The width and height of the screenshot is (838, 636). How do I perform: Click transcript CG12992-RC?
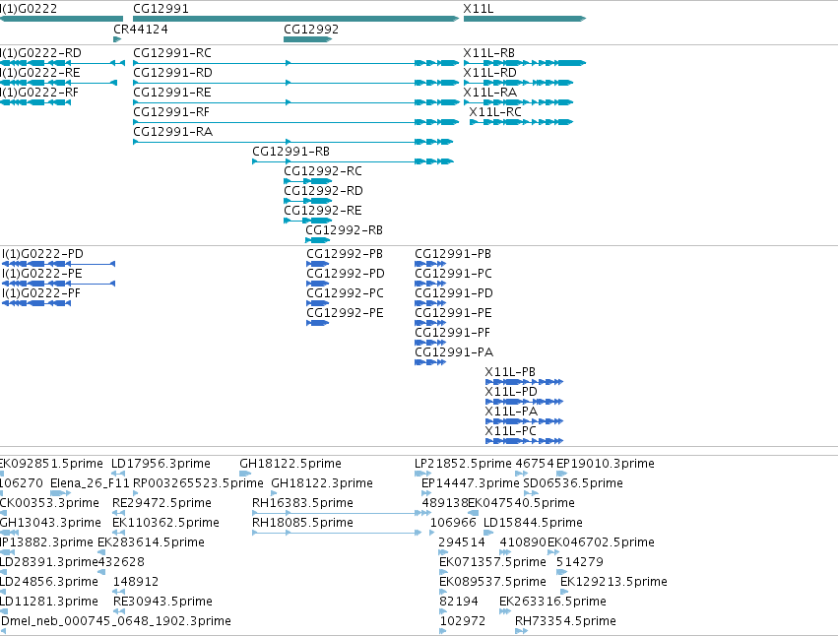308,181
